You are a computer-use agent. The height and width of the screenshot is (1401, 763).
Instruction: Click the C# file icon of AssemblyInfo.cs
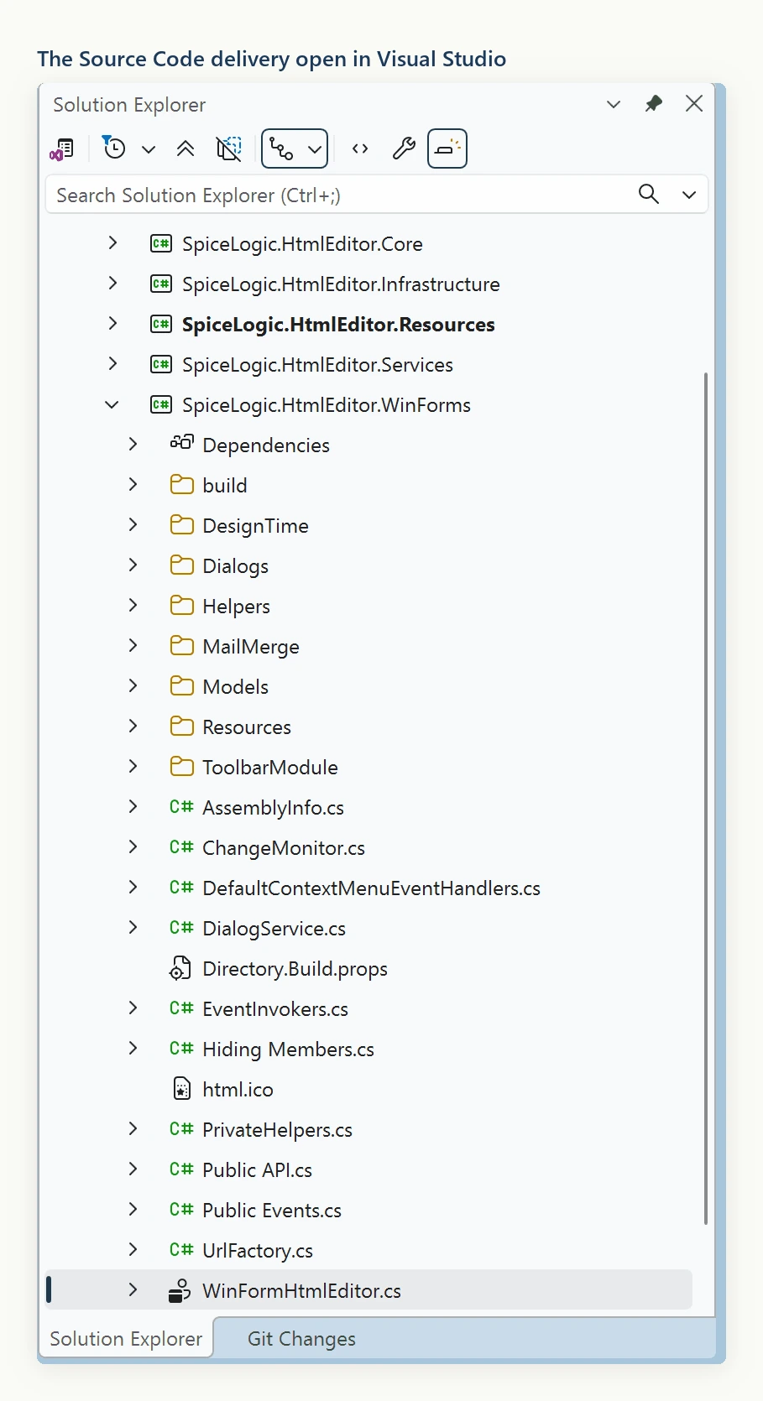181,807
